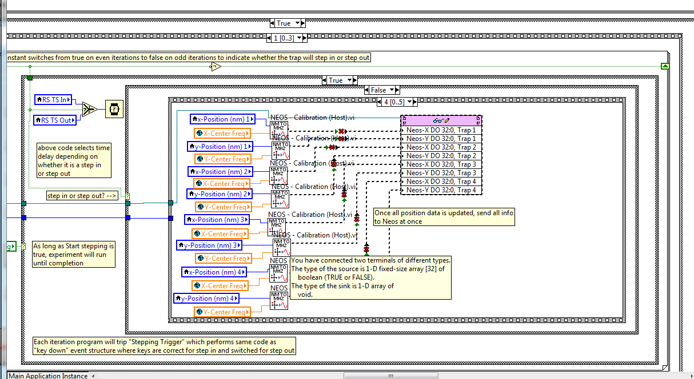Go to previous frame of '4 [0..5]' sequence
The image size is (694, 379).
[x=379, y=102]
